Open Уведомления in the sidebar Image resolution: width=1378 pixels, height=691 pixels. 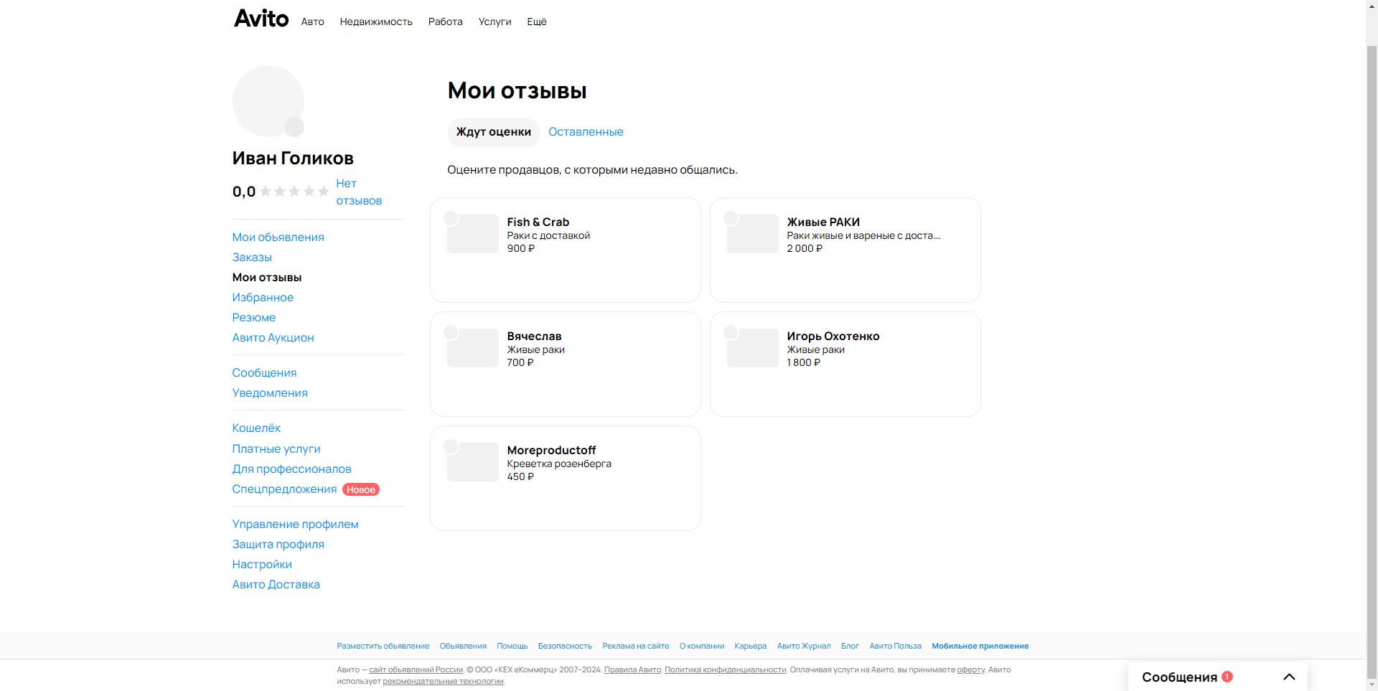(x=270, y=392)
